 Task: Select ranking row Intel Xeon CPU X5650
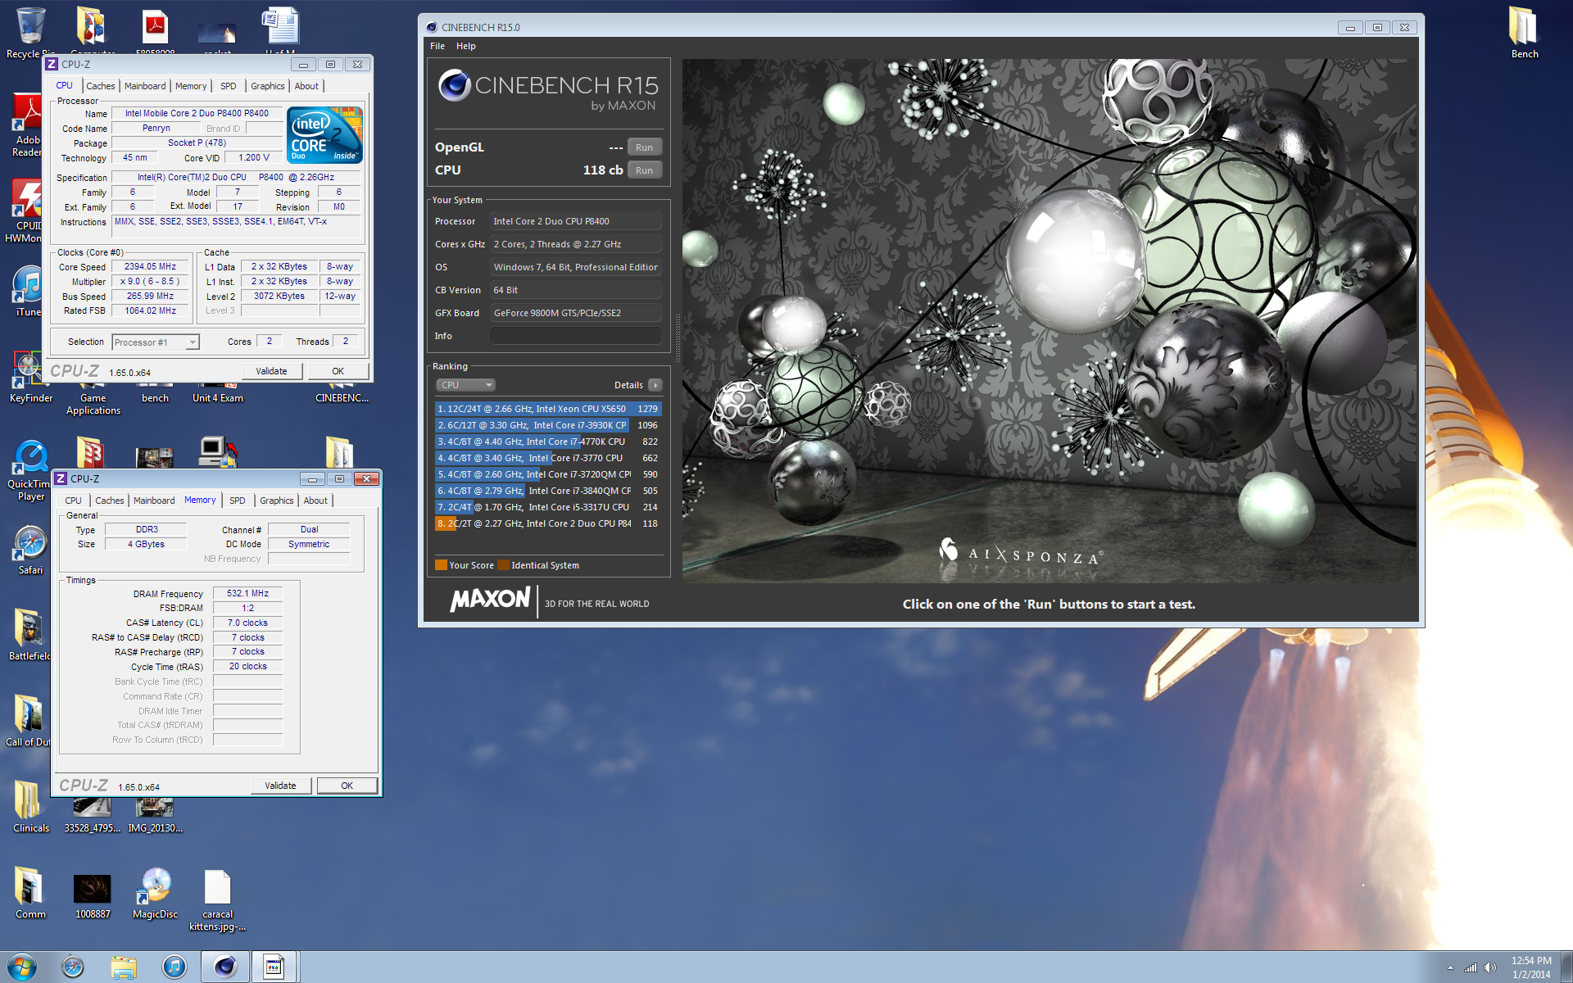[x=547, y=409]
